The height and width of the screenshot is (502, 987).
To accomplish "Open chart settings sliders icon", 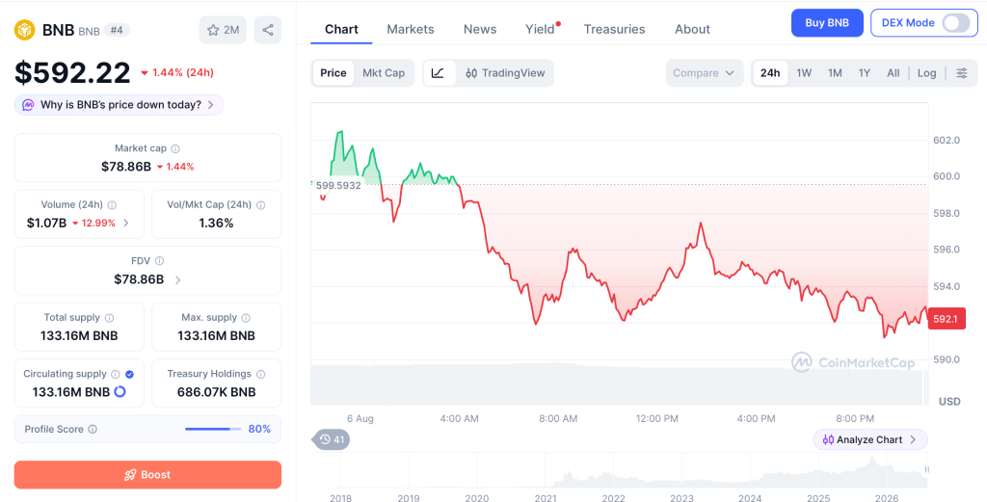I will pyautogui.click(x=962, y=73).
